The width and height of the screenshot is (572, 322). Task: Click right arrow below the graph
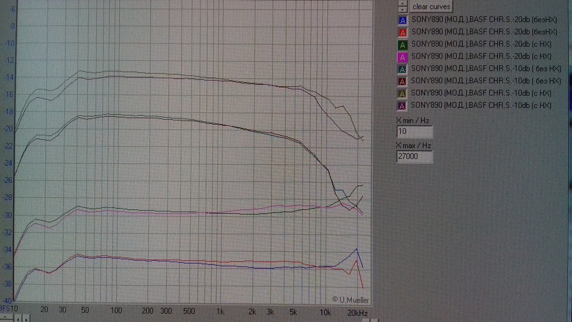pyautogui.click(x=26, y=319)
